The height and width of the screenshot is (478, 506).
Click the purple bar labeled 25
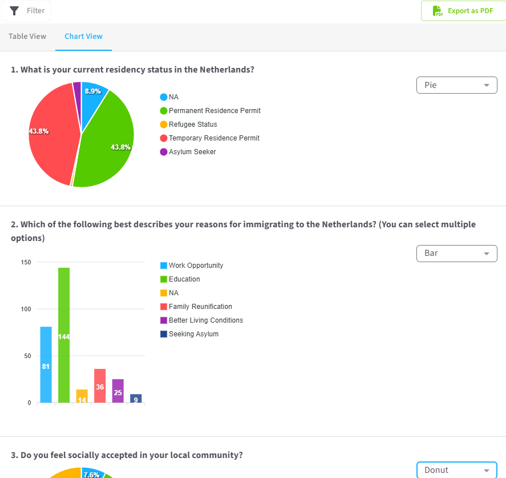(118, 391)
